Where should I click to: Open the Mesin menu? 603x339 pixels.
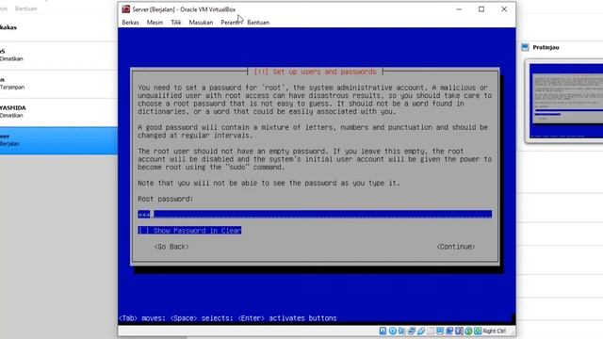[155, 23]
